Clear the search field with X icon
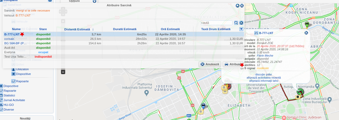The image size is (339, 120). coord(241,23)
